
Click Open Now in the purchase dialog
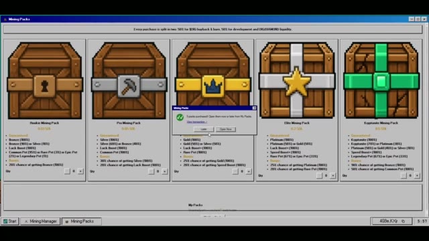click(226, 129)
